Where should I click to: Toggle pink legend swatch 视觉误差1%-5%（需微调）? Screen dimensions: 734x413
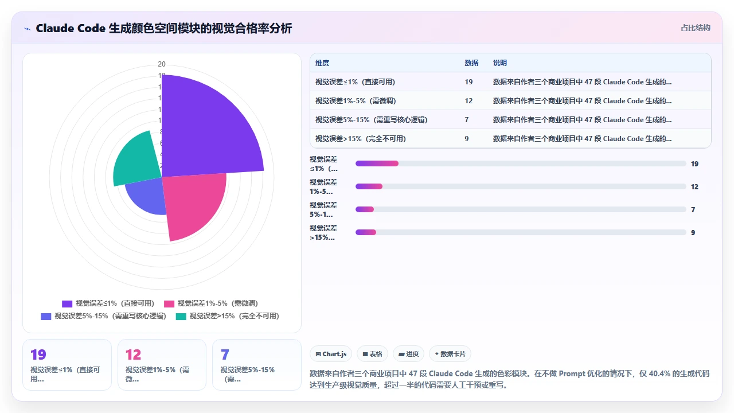(169, 303)
